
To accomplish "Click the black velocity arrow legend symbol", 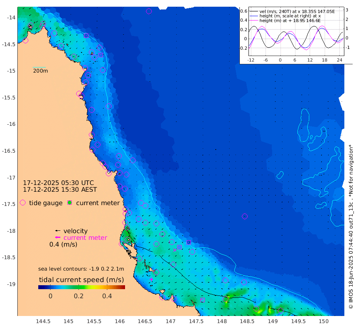I will (58, 231).
